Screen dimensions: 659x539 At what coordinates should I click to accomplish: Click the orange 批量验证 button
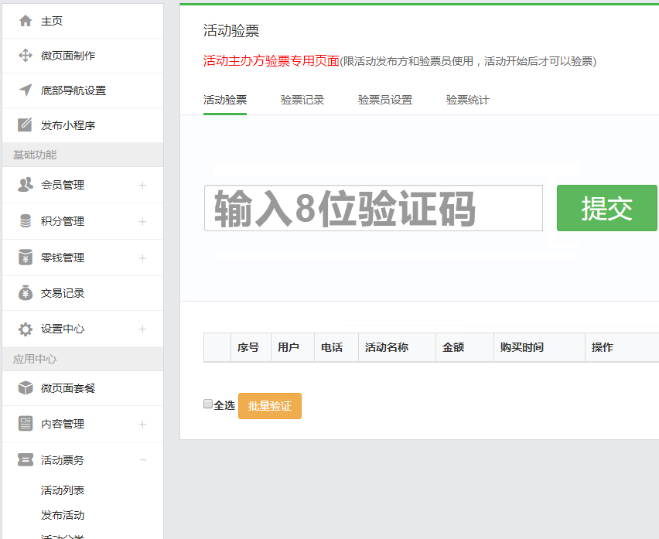click(x=269, y=406)
